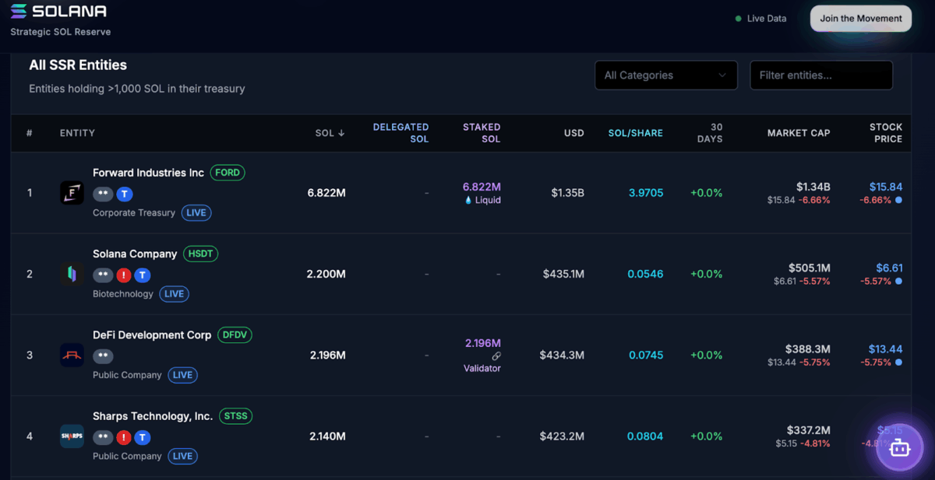Focus the Filter entities search field

click(x=820, y=75)
